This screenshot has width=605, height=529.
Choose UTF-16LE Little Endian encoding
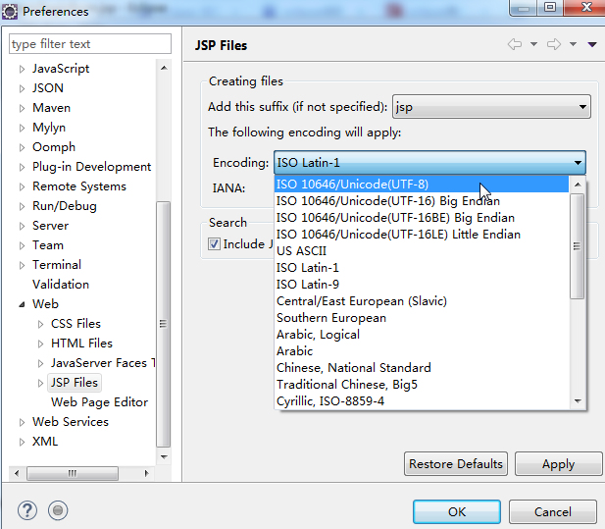click(422, 235)
